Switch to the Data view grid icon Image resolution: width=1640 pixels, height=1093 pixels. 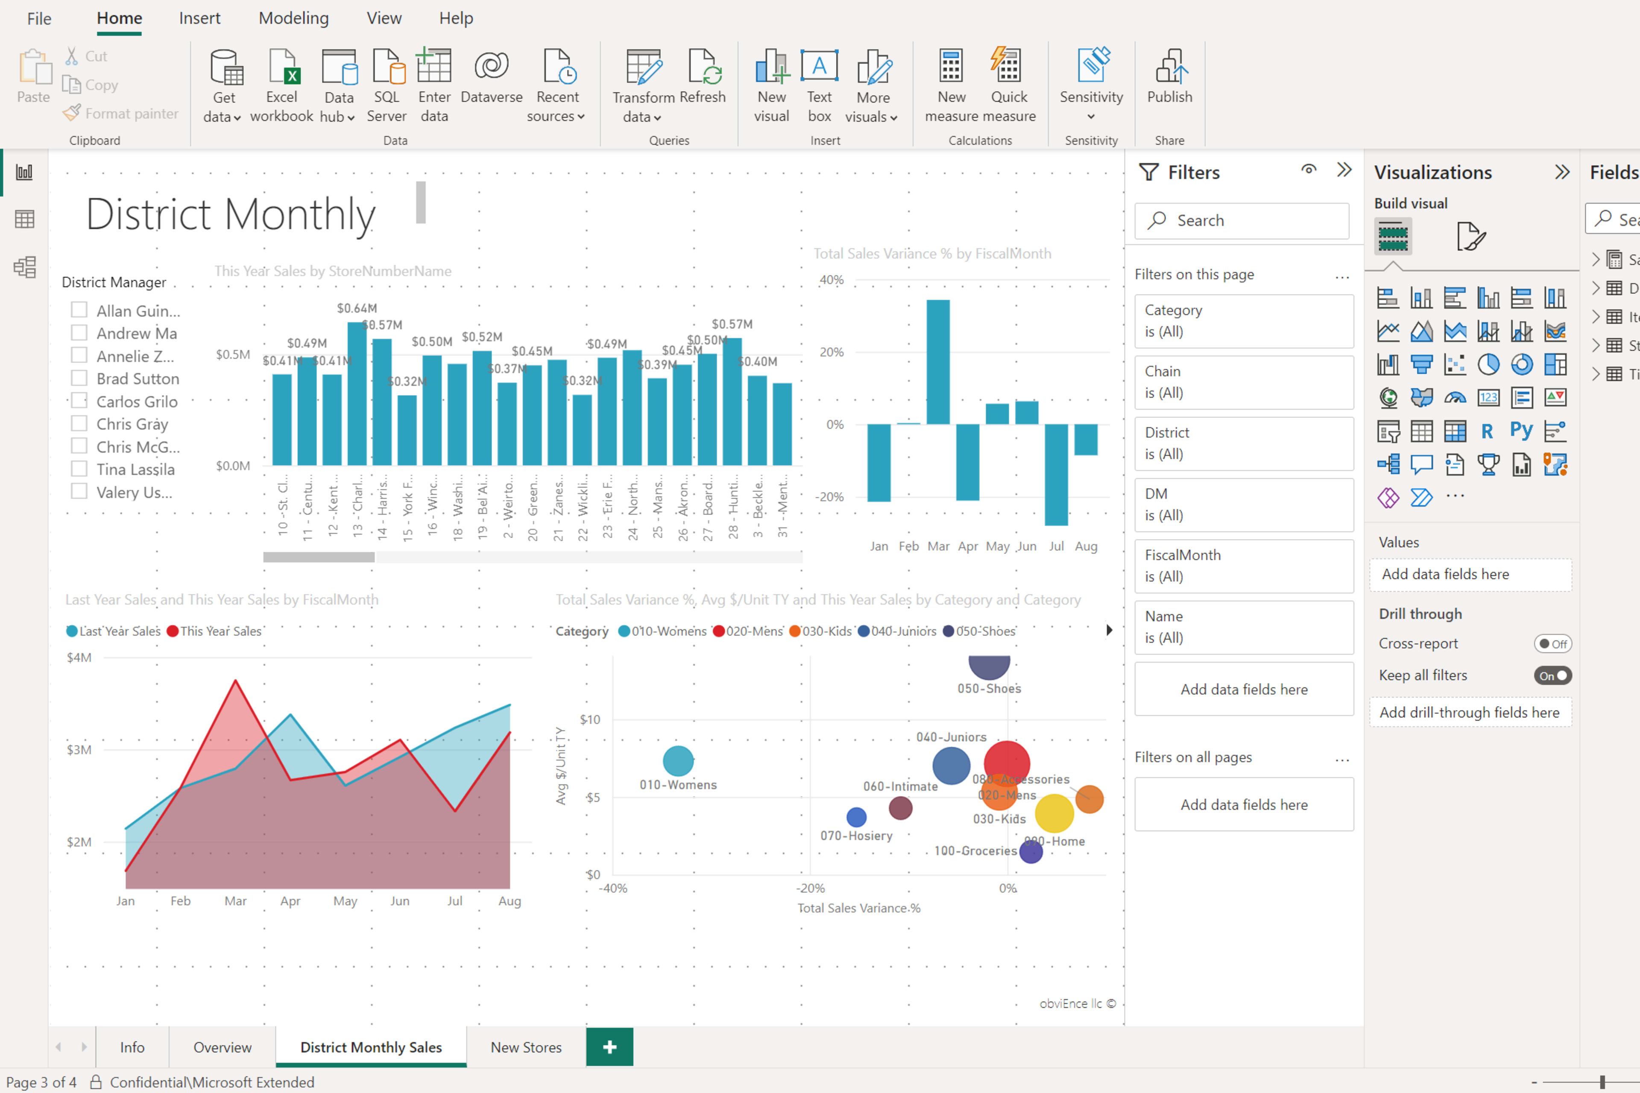pos(24,219)
